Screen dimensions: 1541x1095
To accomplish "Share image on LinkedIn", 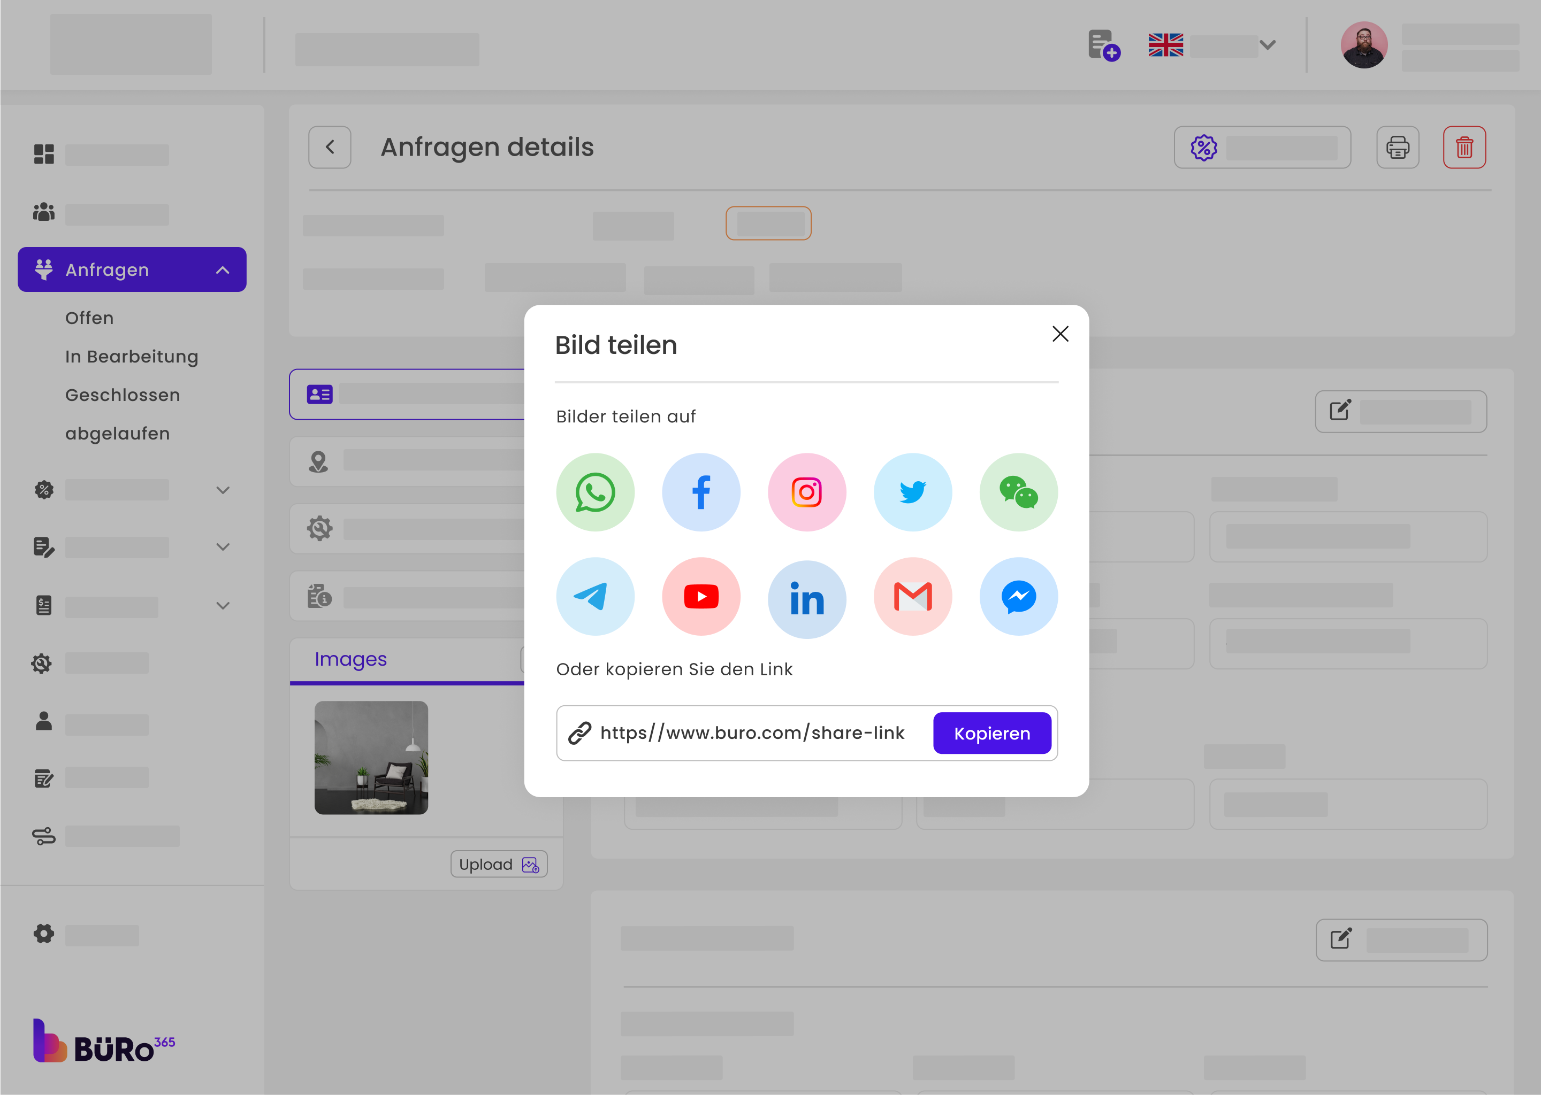I will point(807,599).
